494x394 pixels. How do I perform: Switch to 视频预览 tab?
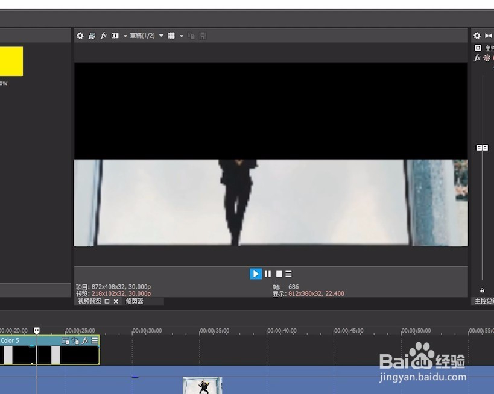tap(89, 301)
